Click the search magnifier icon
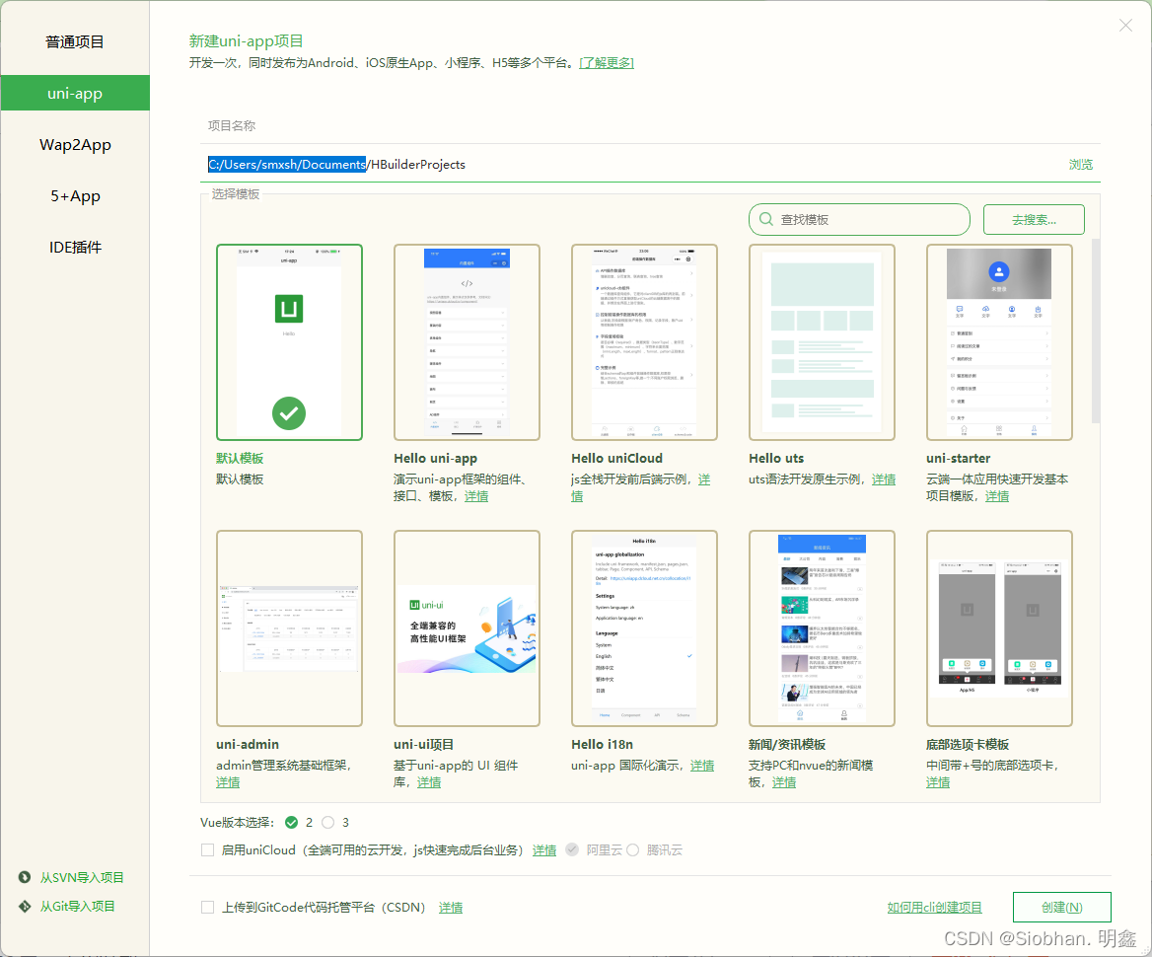 (x=765, y=219)
